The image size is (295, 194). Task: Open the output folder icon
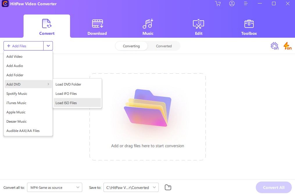pos(168,187)
